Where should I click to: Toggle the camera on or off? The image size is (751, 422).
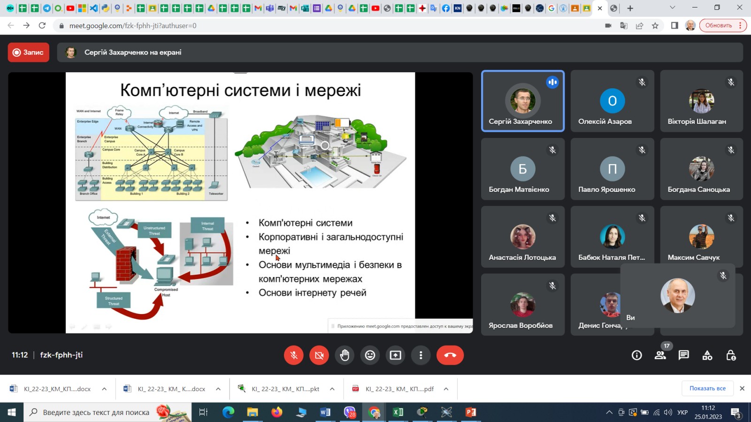[319, 355]
